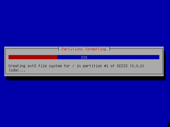Click the black drop shadow beneath the dialog
170x127 pixels.
coord(86,78)
